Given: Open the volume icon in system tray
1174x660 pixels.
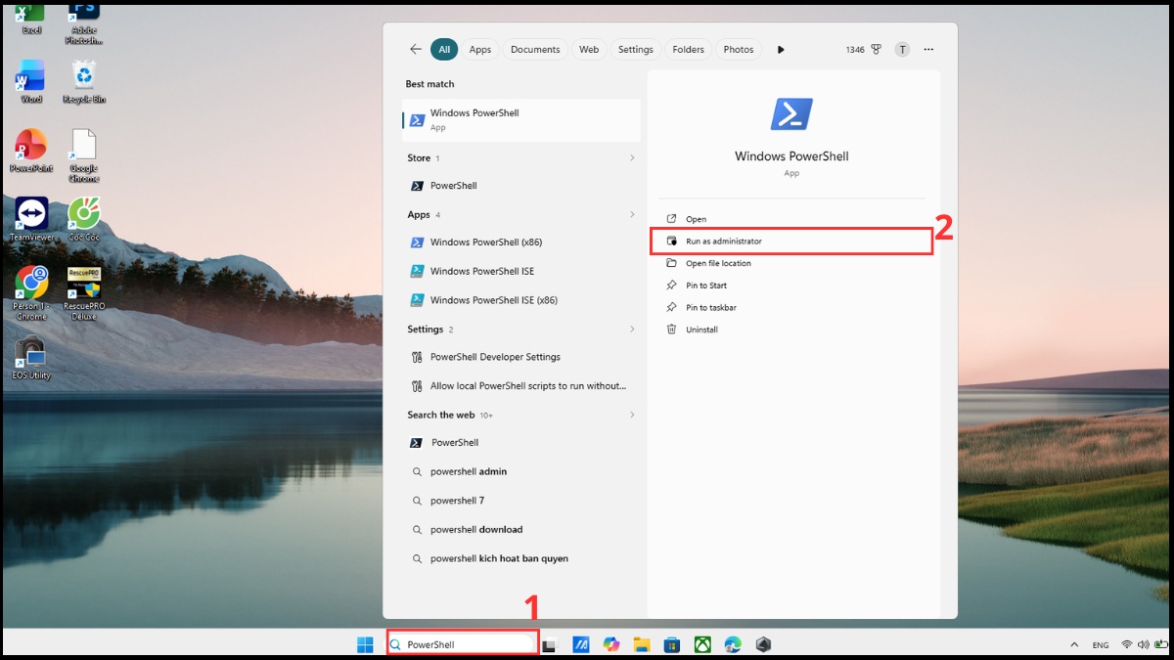Looking at the screenshot, I should coord(1144,645).
